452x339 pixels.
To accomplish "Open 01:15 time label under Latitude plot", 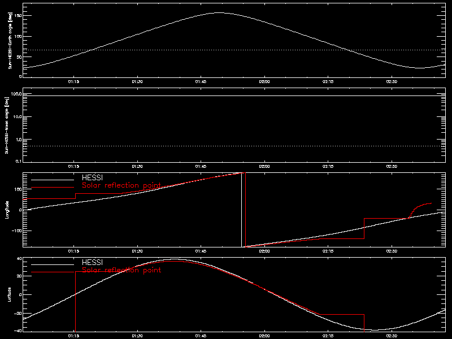I will tap(73, 336).
